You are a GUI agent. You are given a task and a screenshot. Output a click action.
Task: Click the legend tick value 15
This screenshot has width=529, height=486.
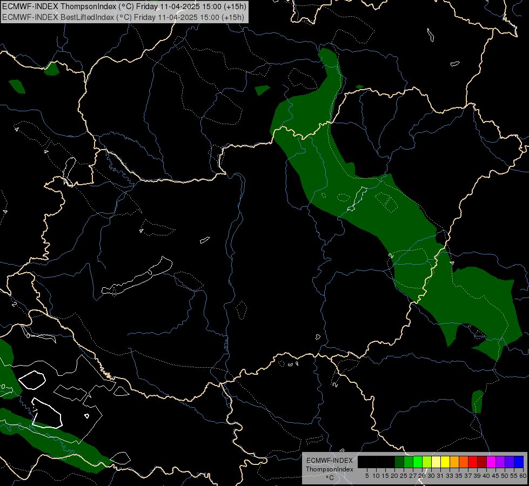[385, 476]
